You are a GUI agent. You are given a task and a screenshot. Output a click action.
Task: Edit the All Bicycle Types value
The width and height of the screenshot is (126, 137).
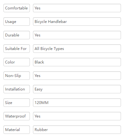pos(77,49)
